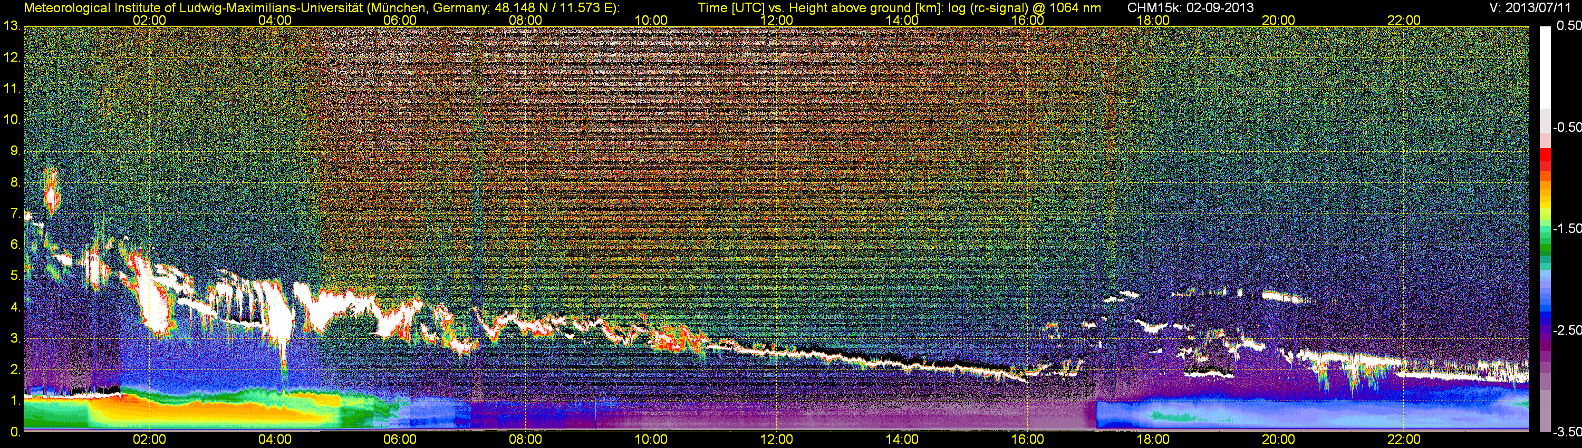Screen dimensions: 1582x448
Task: Click the colorbar value -3.50
Action: [x=1567, y=432]
